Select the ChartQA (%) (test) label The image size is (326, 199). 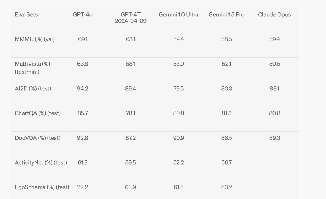click(x=38, y=113)
